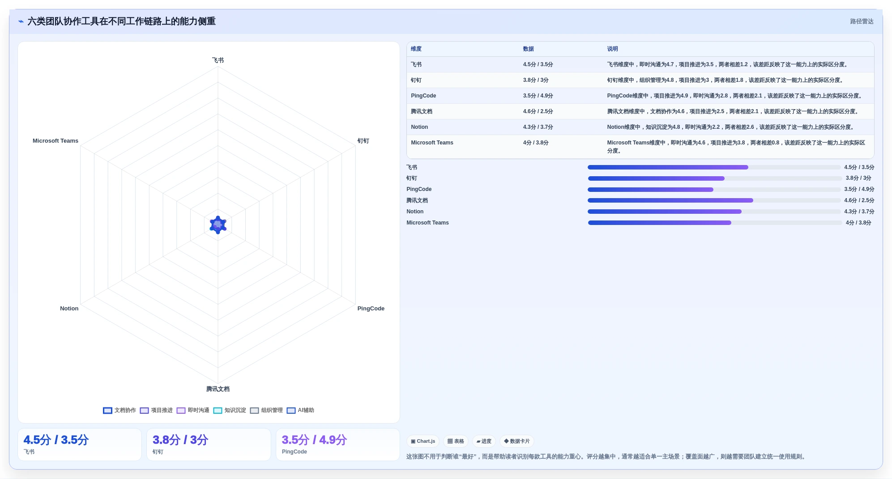Click the 进度 tag chip
892x479 pixels.
coord(484,441)
